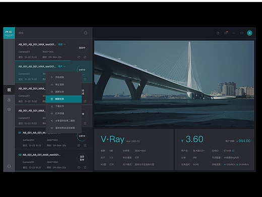Click export icon of highlighted 分析中 task
Viewport: 262px width, 197px height.
pos(85,79)
